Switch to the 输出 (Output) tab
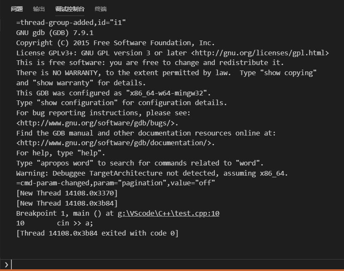 tap(39, 8)
